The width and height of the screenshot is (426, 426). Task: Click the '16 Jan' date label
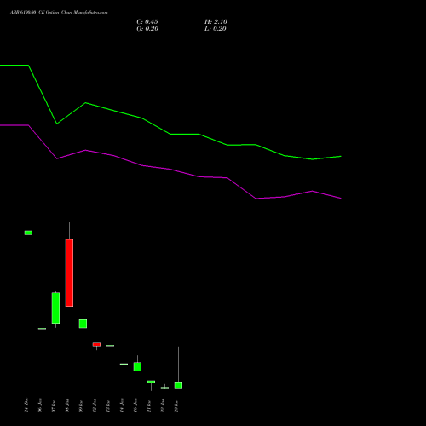tap(135, 406)
